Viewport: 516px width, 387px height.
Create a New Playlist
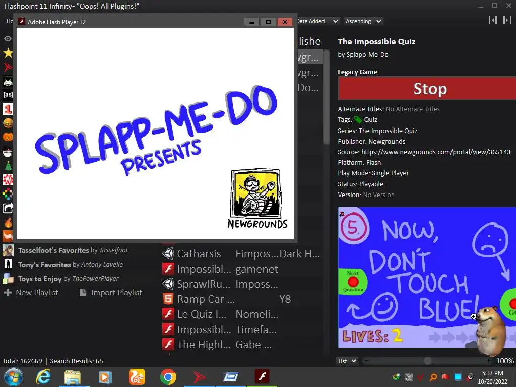pyautogui.click(x=31, y=293)
